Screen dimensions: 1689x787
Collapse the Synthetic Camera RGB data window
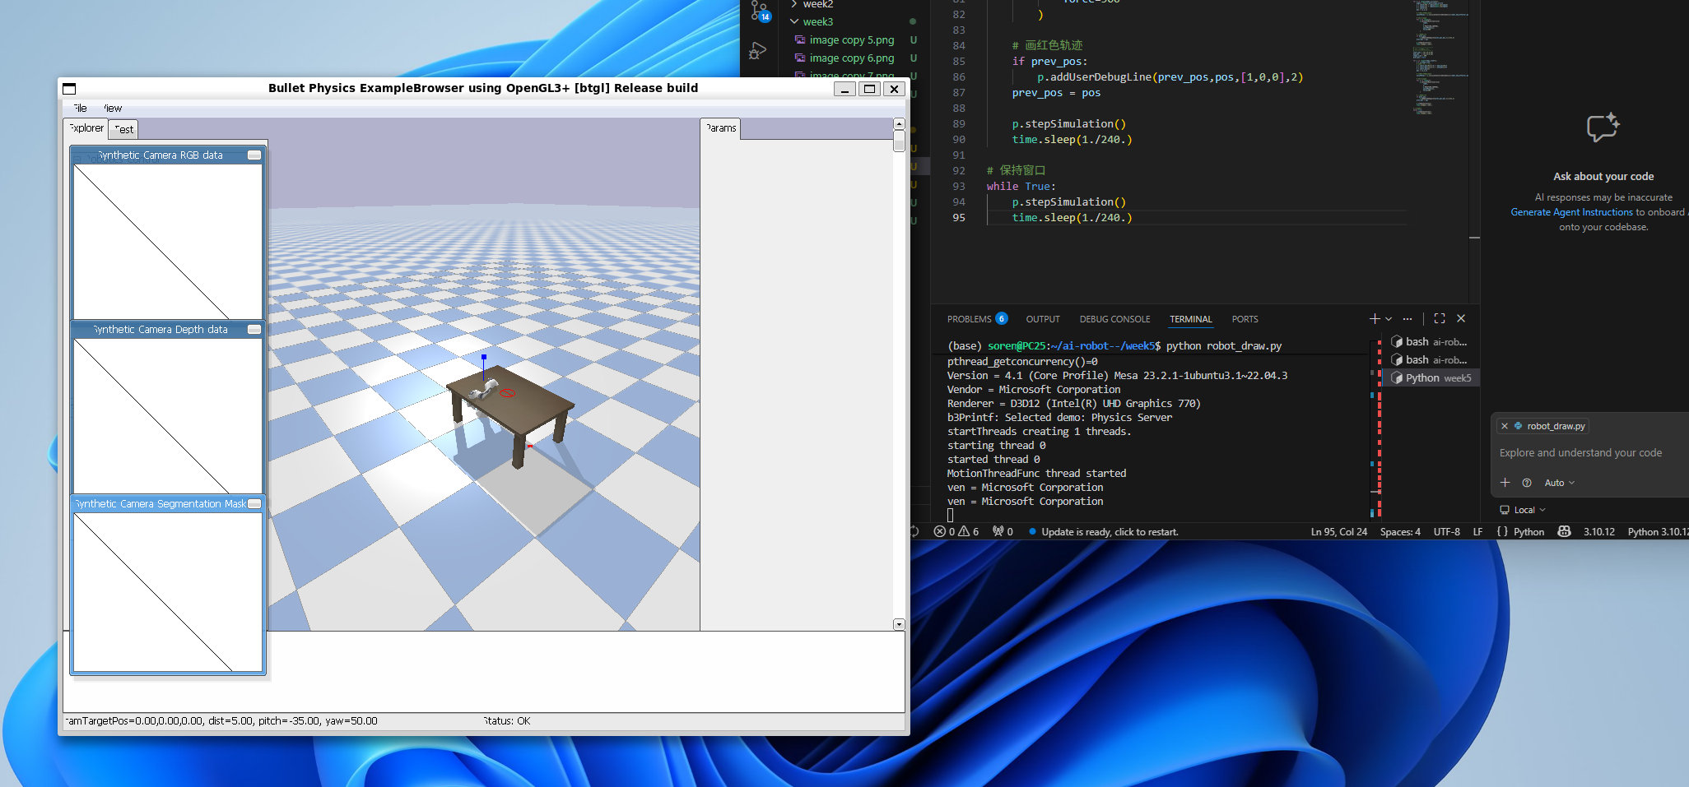[254, 155]
